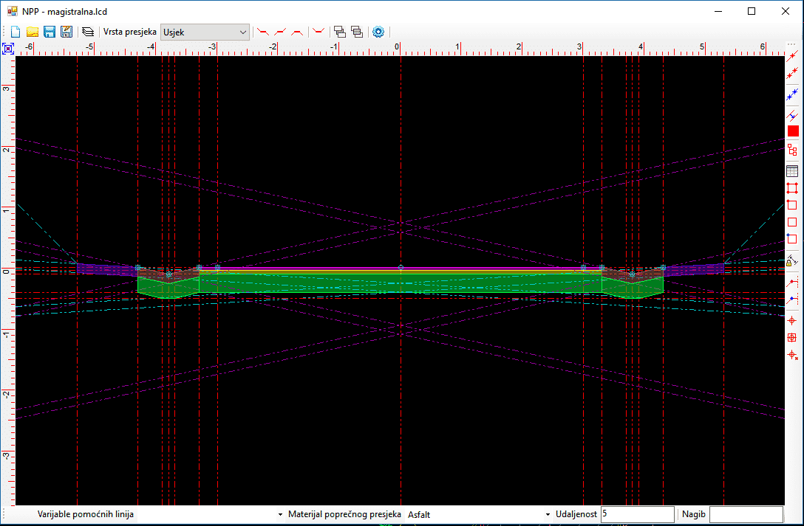Click the New file icon

pos(16,32)
